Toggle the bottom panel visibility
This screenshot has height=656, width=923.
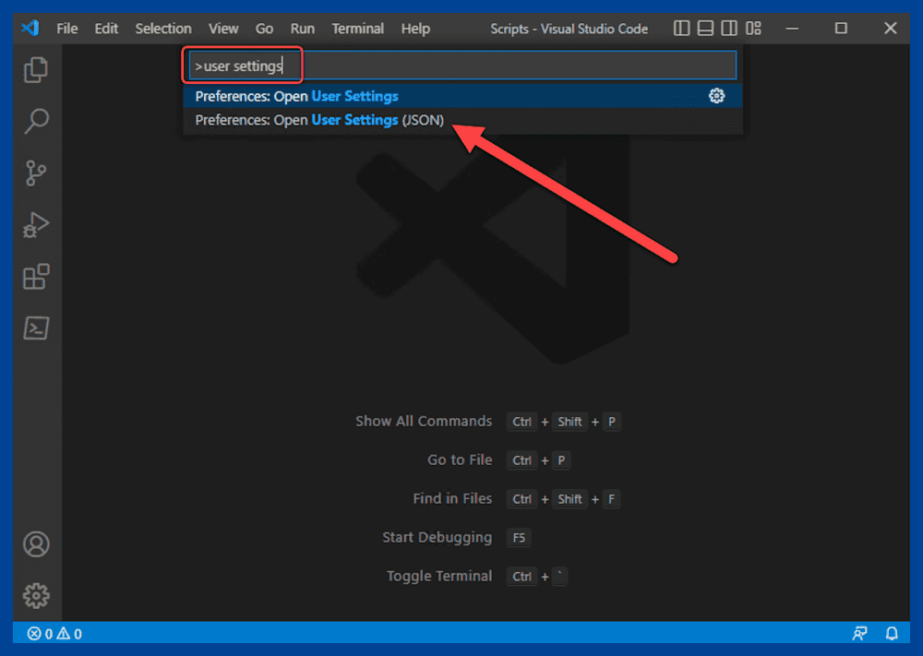[704, 29]
